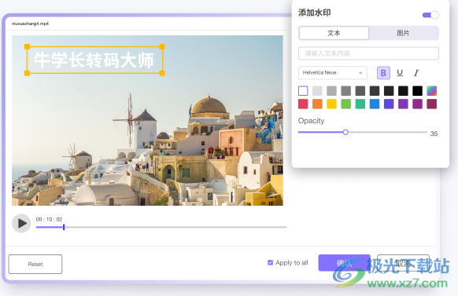Select the watermark text box on video
Screen dimensions: 458x296
coord(94,60)
